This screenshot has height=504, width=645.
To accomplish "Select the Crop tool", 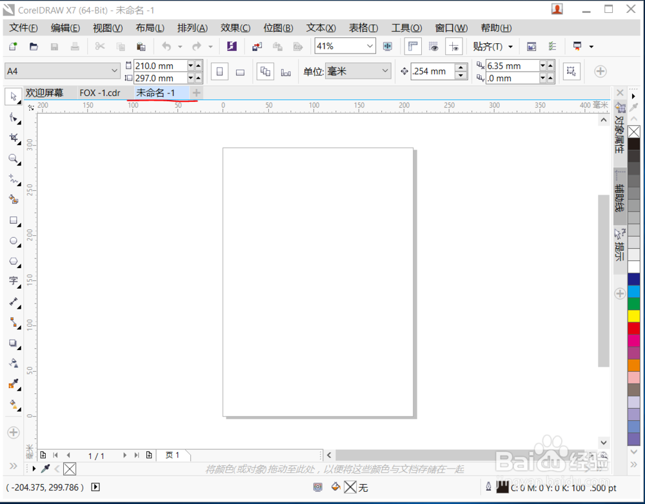I will 14,138.
